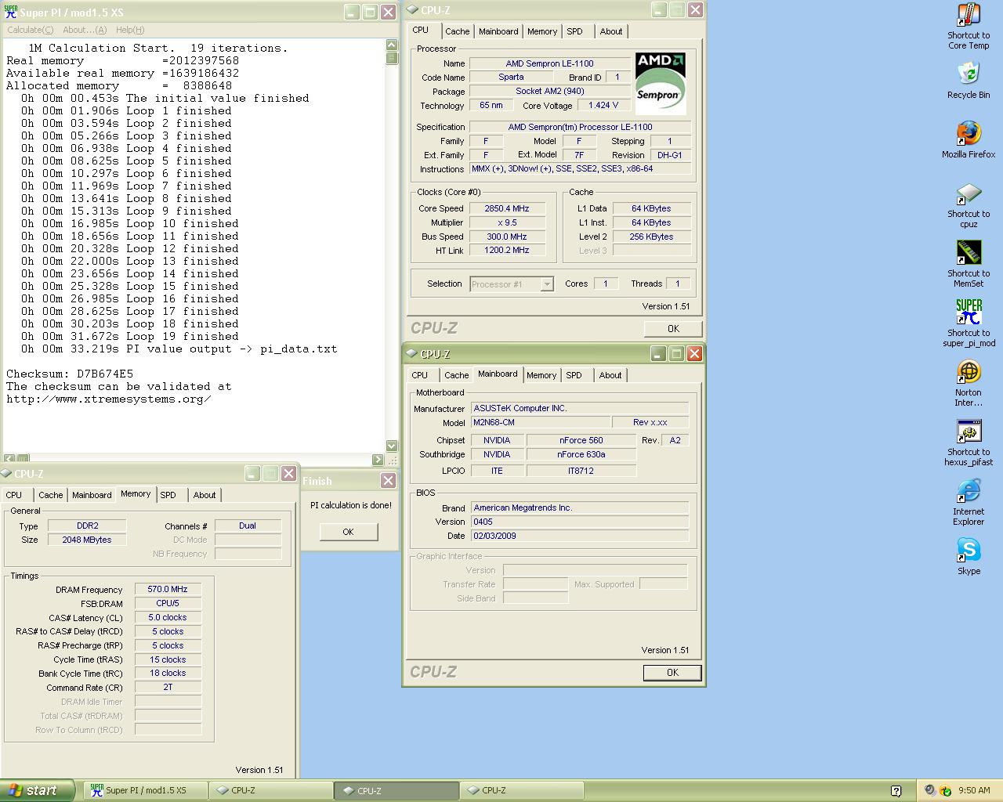Click the CAS# Latency 5.0 clocks value
This screenshot has height=802, width=1003.
tap(168, 617)
